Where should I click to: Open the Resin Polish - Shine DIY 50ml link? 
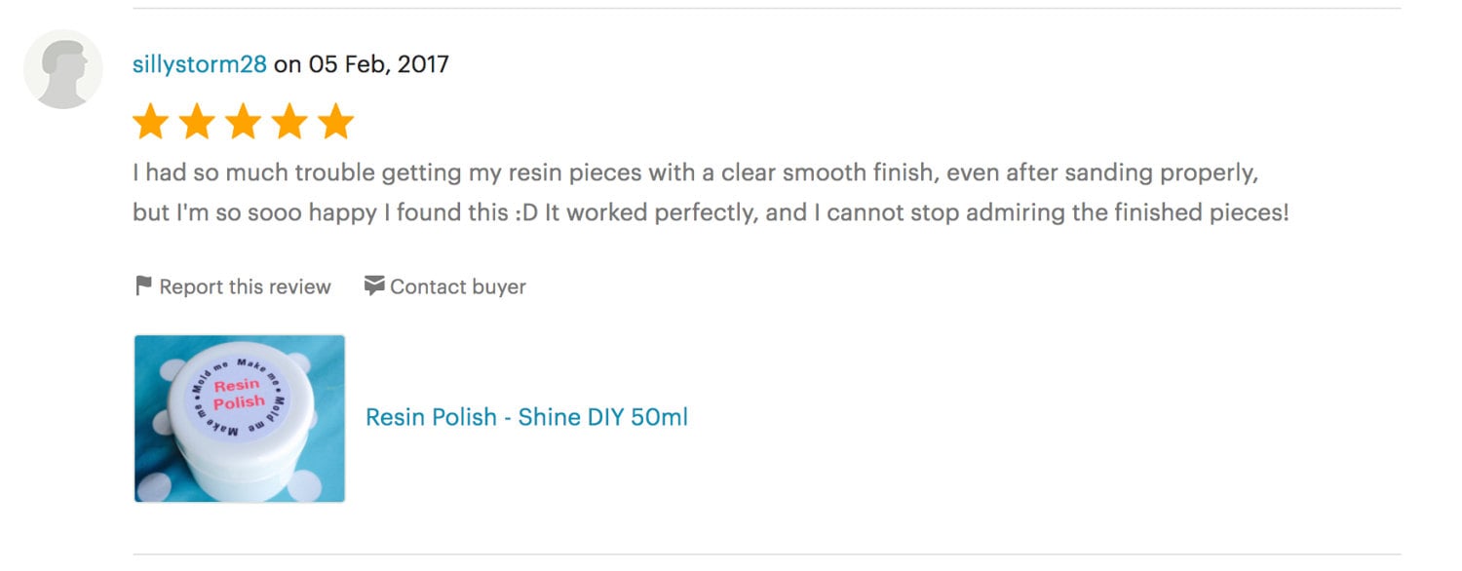[526, 418]
